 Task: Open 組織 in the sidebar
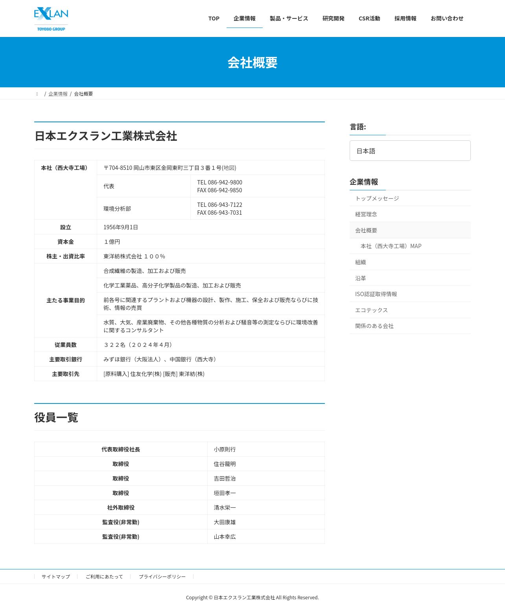(410, 262)
